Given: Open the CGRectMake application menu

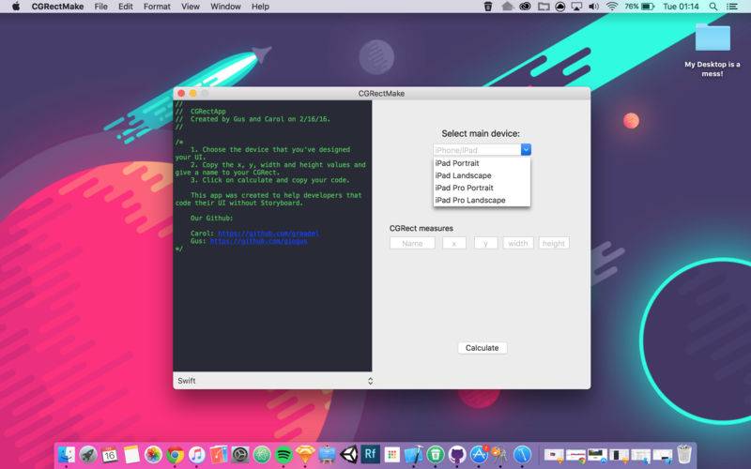Looking at the screenshot, I should pyautogui.click(x=57, y=7).
